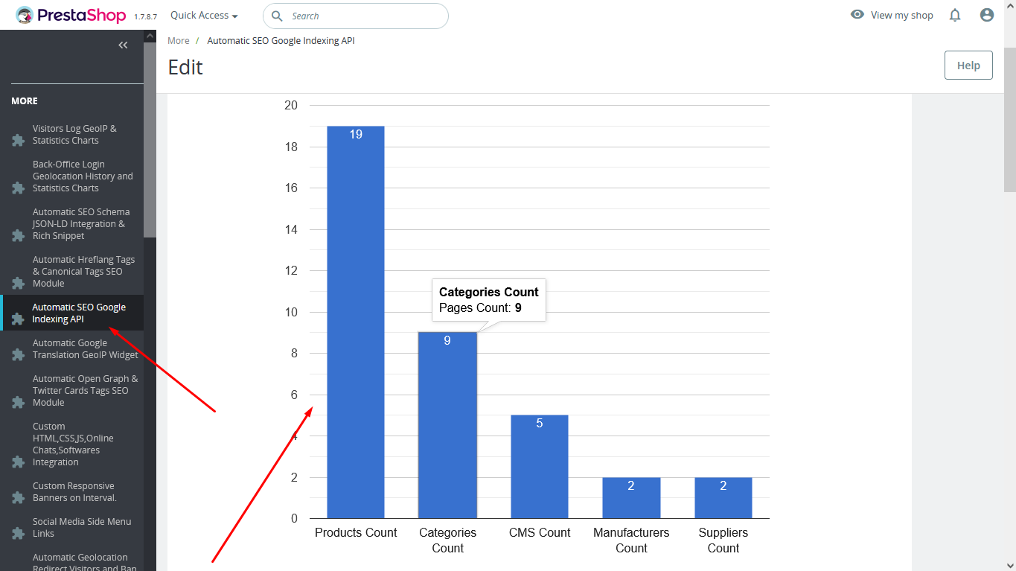Click the More breadcrumb link
Viewport: 1016px width, 571px height.
[x=179, y=41]
